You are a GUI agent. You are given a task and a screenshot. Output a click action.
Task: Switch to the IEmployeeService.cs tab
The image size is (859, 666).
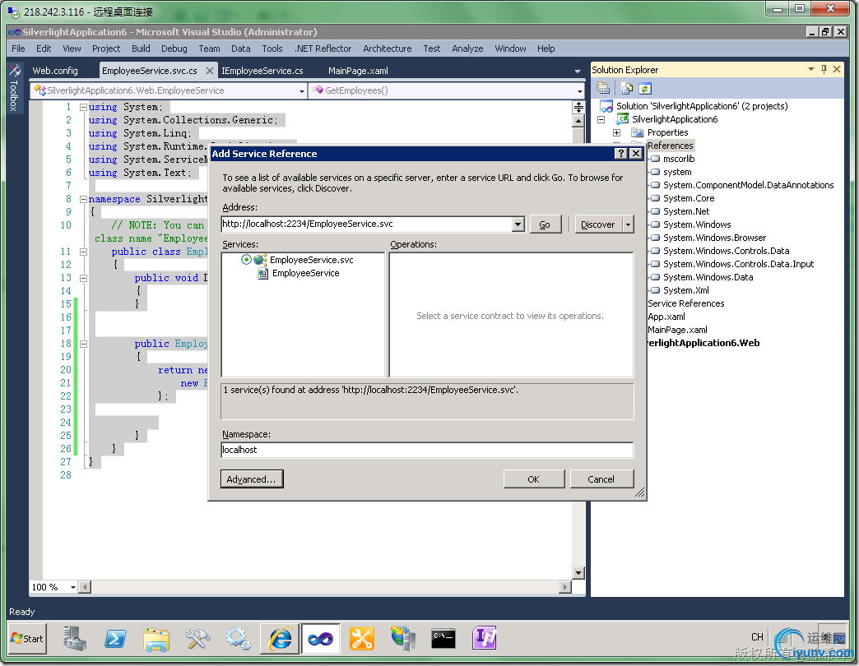tap(262, 71)
